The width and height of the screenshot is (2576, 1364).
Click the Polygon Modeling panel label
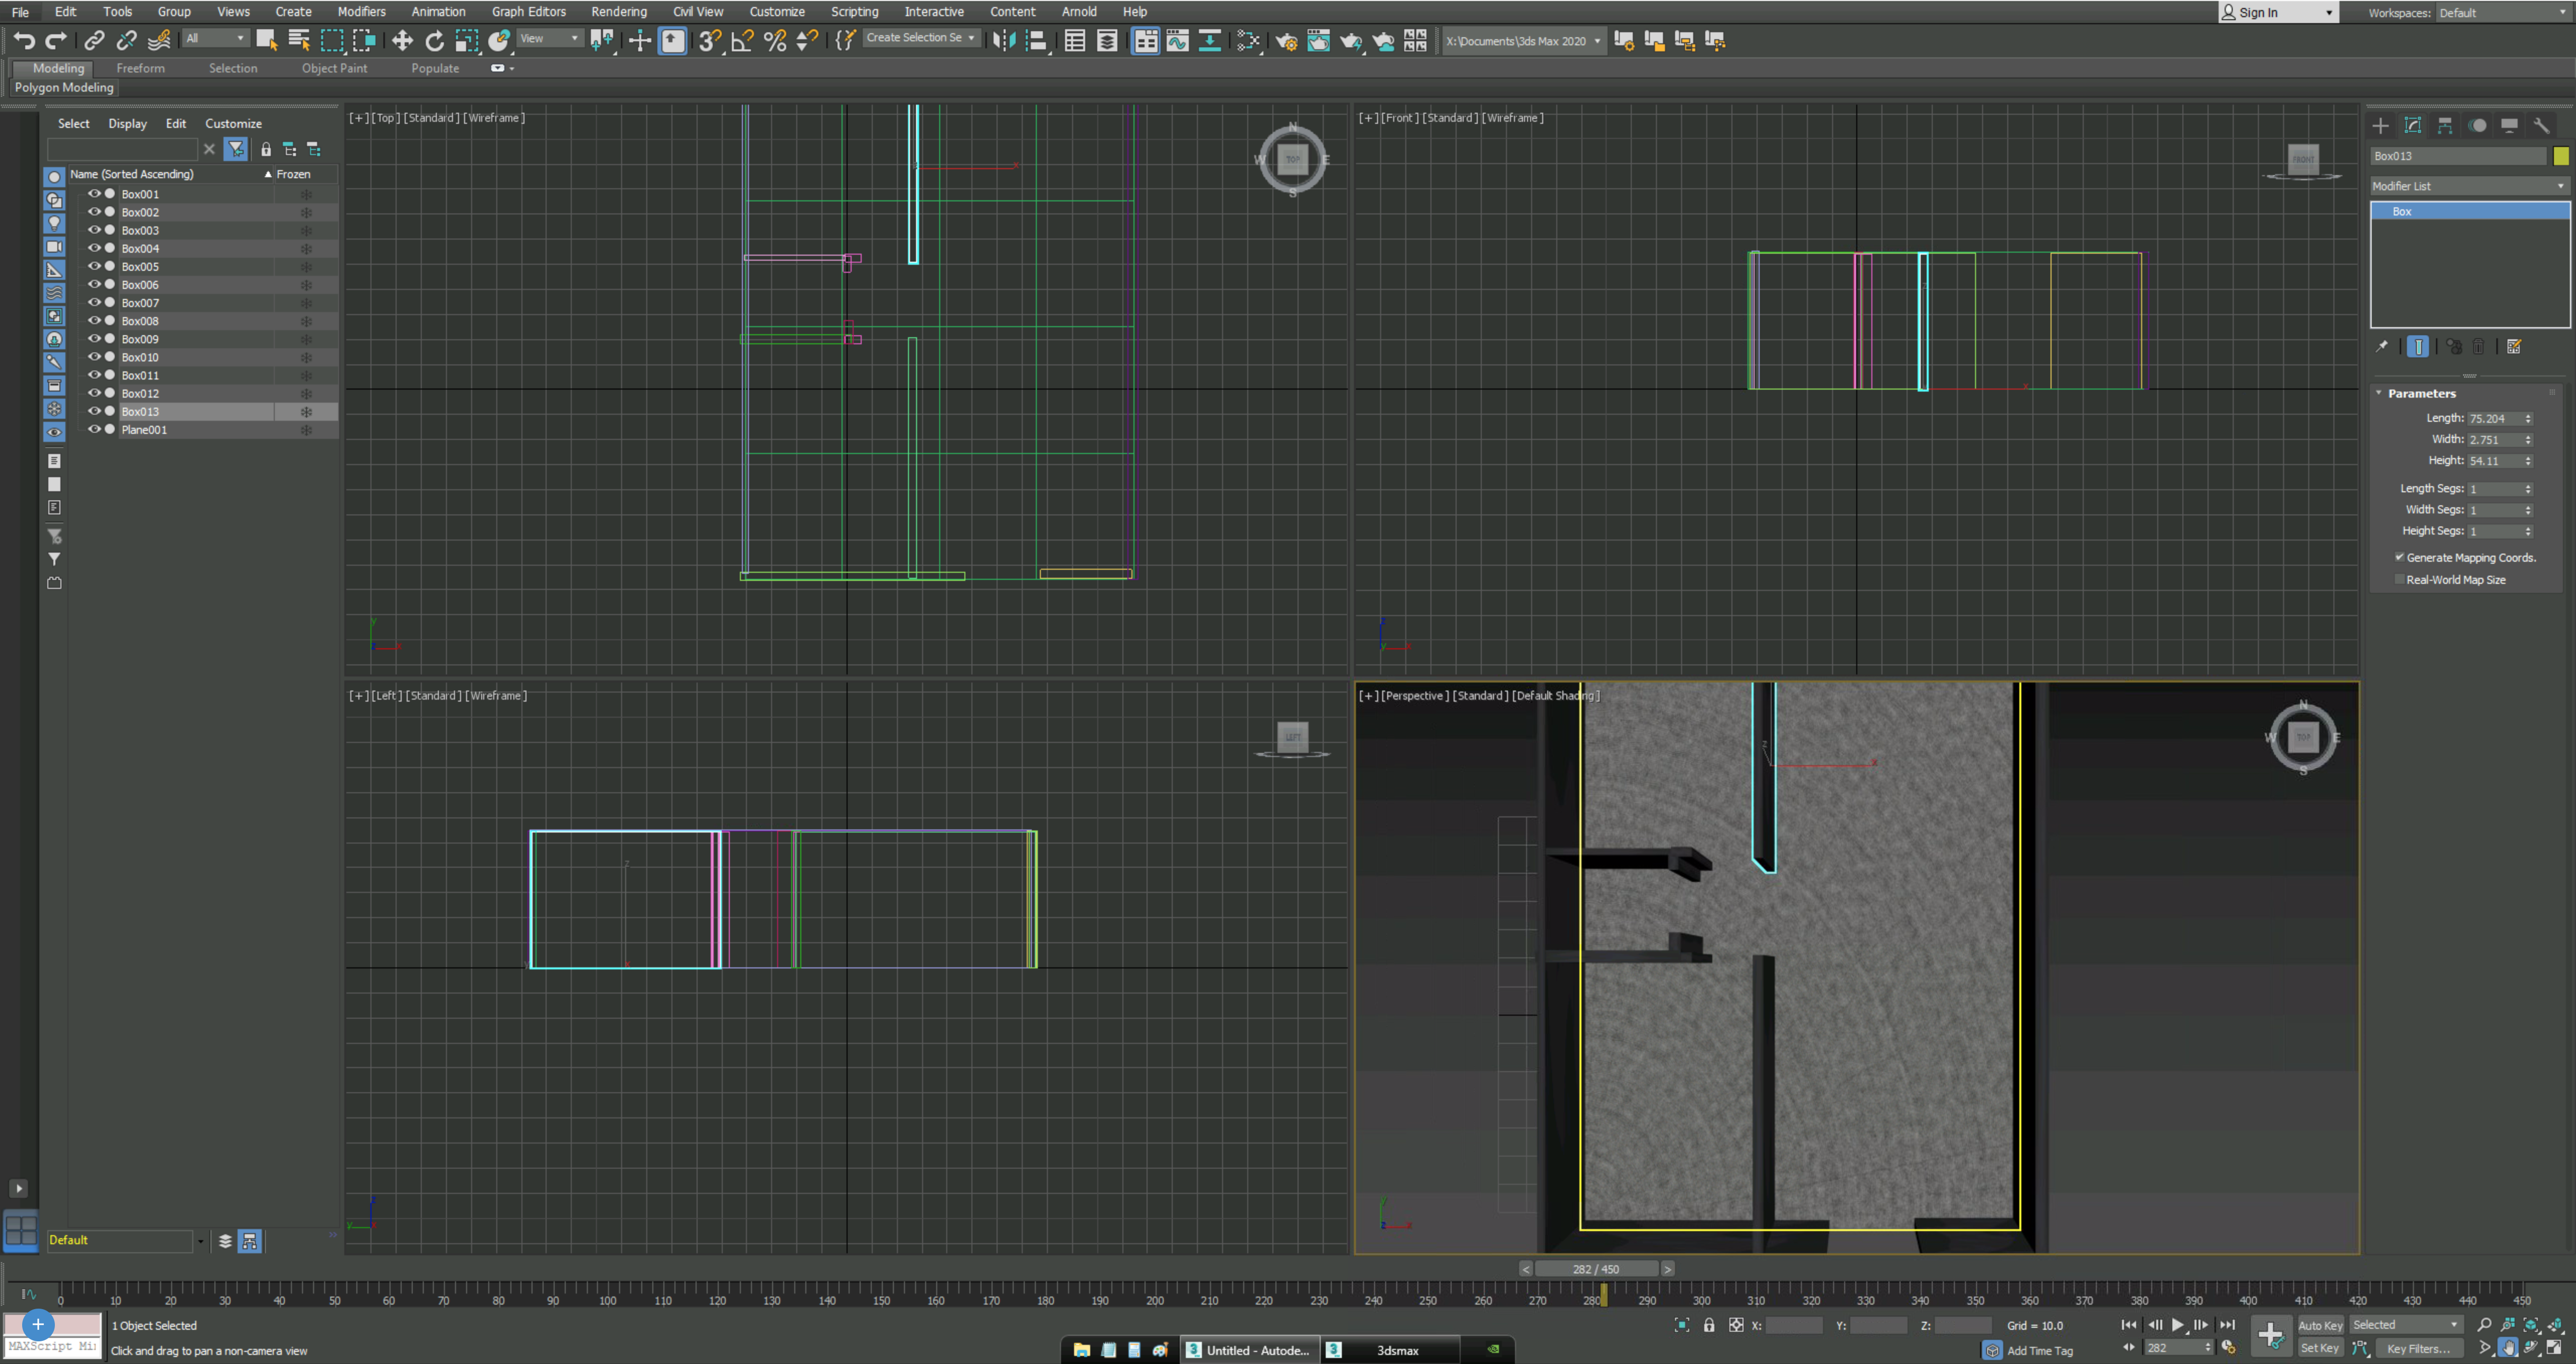pos(64,87)
